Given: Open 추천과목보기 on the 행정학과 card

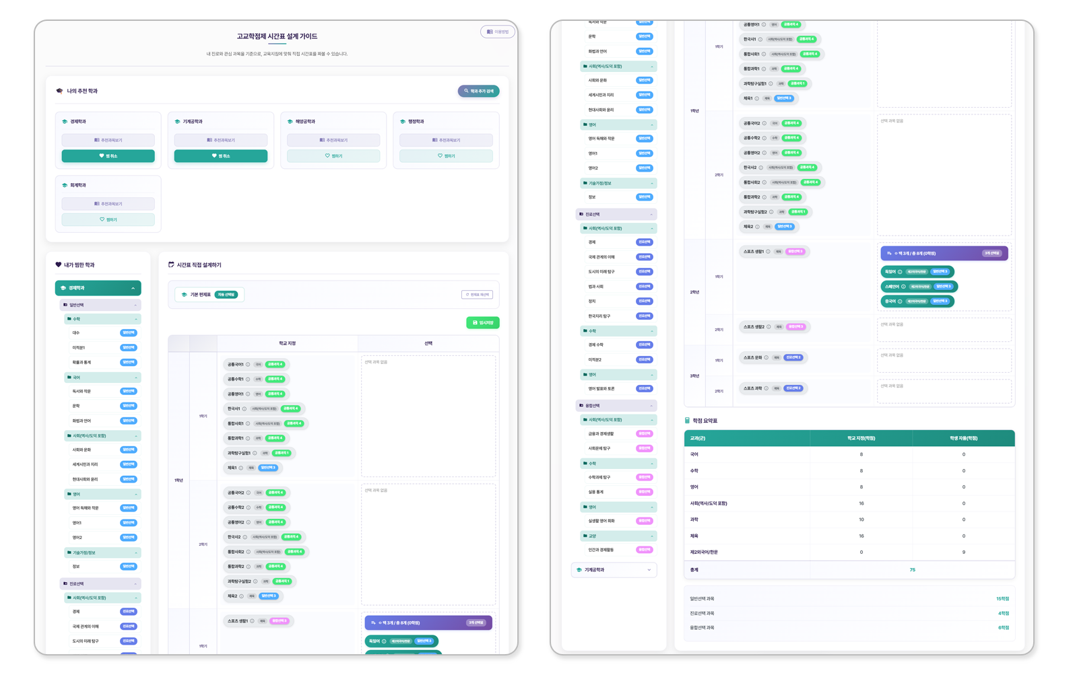Looking at the screenshot, I should (446, 140).
